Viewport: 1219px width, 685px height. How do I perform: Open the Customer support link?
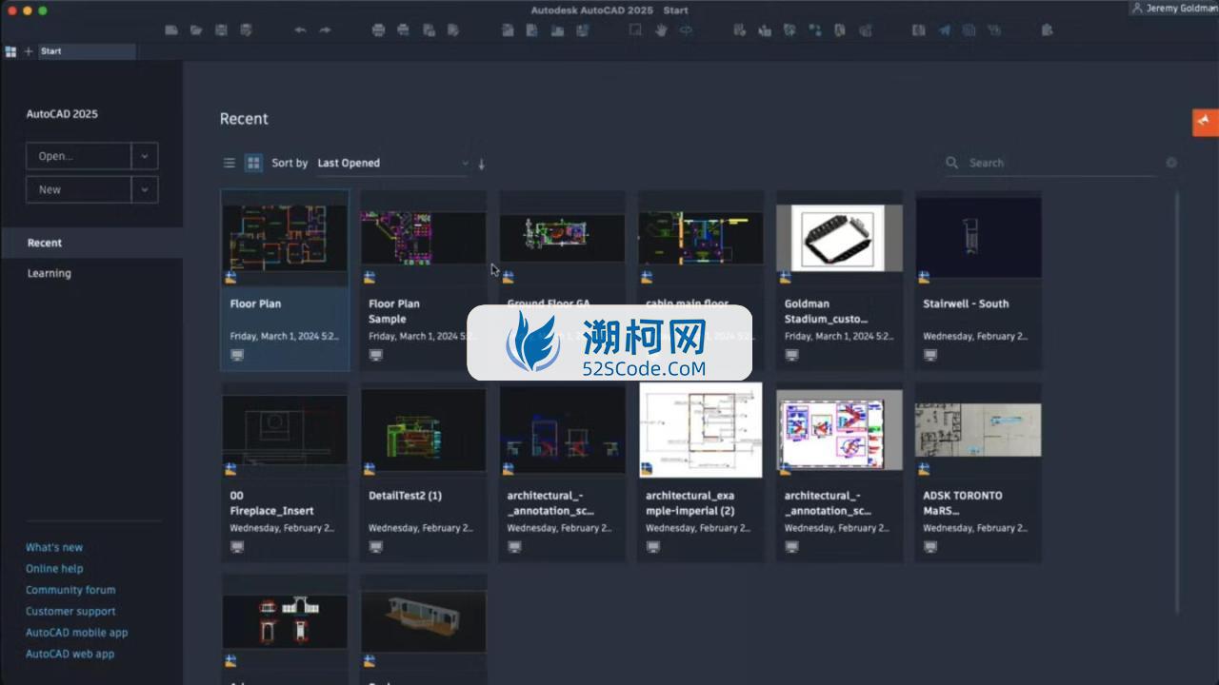click(x=70, y=611)
